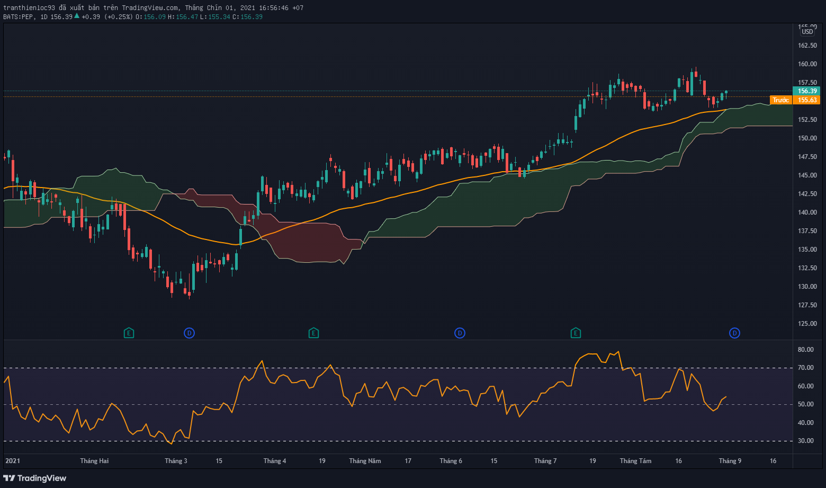
Task: Click the RSI 70.00 scale label
Action: point(806,368)
